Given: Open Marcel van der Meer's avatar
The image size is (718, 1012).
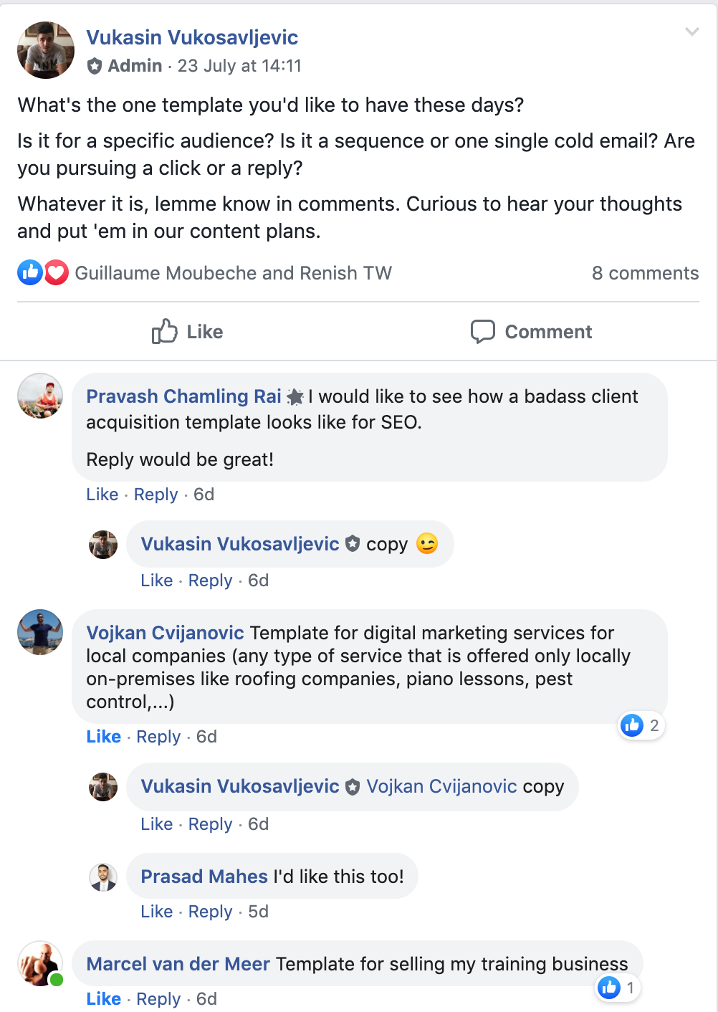Looking at the screenshot, I should (40, 963).
